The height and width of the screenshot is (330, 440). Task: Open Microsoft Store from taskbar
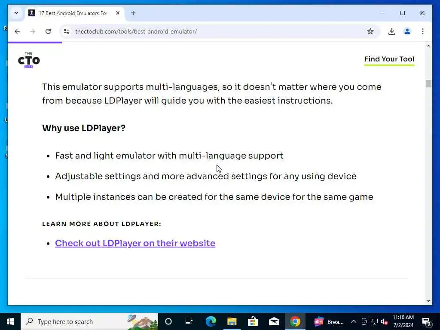[x=253, y=321]
